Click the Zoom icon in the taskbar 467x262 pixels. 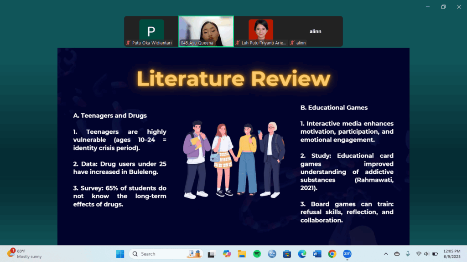[347, 254]
